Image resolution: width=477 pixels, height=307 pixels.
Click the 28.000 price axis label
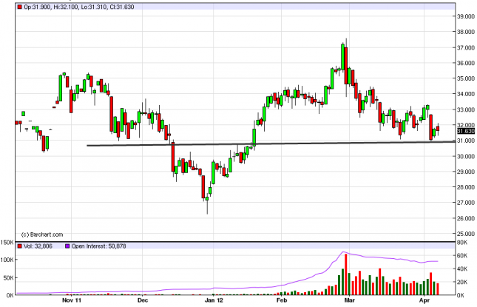(x=465, y=187)
